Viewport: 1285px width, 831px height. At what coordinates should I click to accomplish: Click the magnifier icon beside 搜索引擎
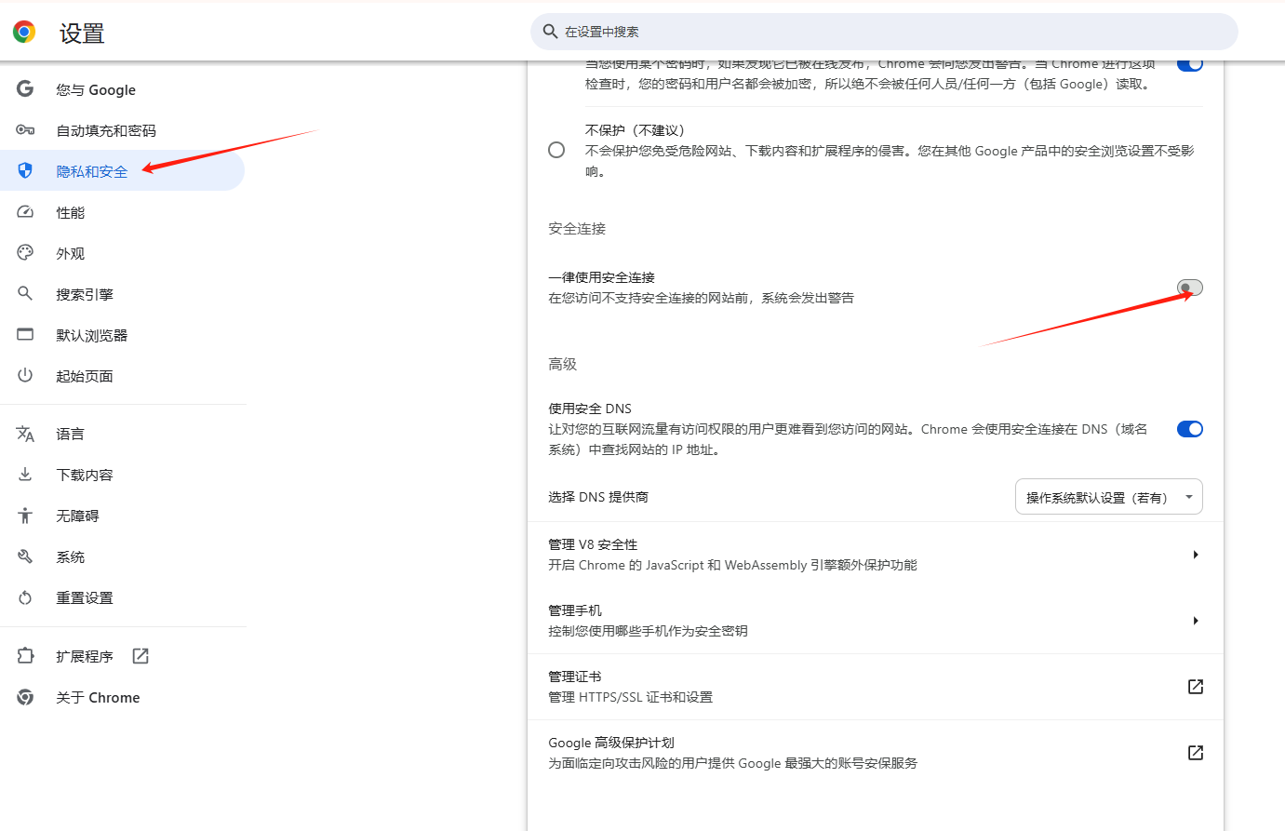pyautogui.click(x=25, y=294)
